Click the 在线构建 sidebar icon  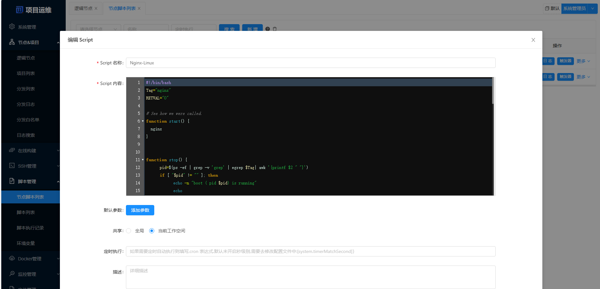pyautogui.click(x=12, y=150)
